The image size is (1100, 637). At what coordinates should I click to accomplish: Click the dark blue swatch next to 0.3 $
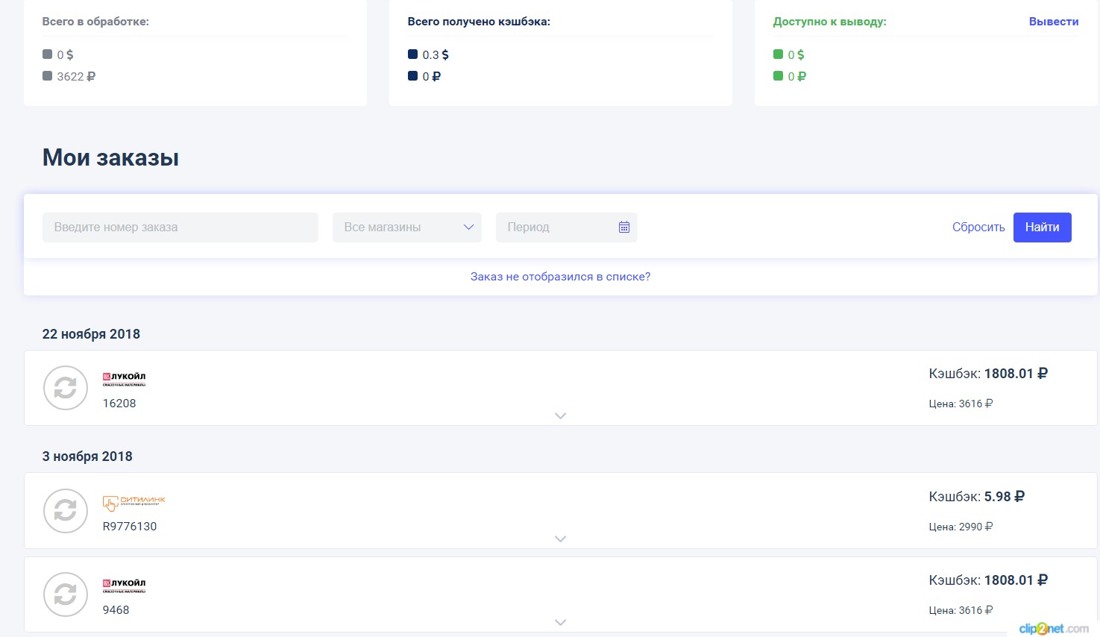pos(412,54)
